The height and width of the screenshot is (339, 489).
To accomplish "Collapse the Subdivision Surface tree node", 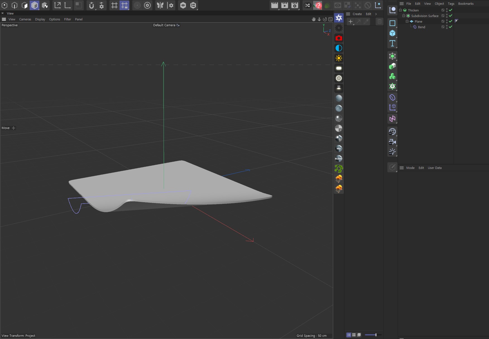I will (404, 16).
